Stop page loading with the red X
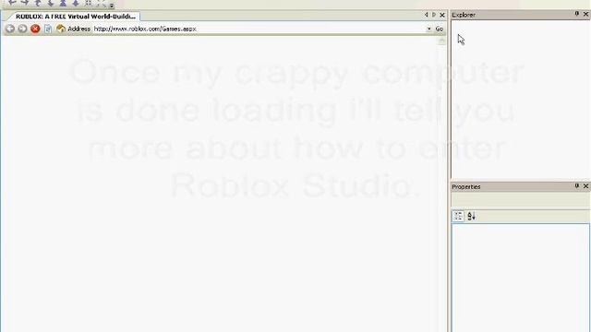The image size is (591, 332). [35, 29]
